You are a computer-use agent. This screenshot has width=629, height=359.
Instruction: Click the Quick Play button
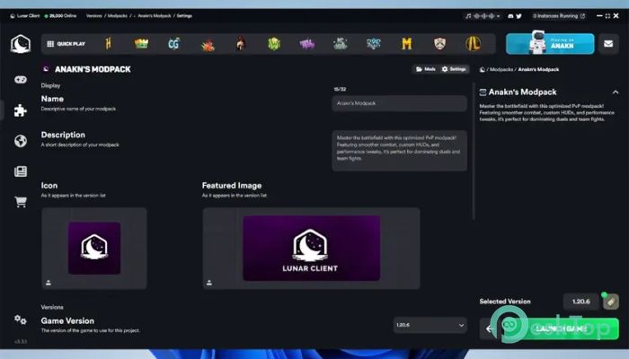click(66, 44)
